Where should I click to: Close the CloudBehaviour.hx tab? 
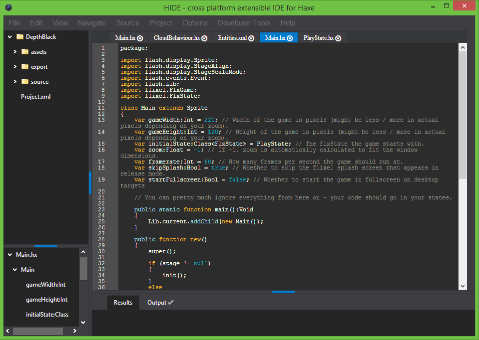pos(204,38)
